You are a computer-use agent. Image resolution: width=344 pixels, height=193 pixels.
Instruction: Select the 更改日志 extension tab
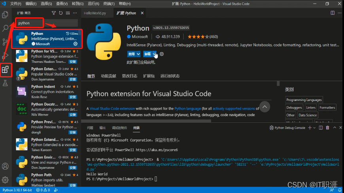click(129, 76)
